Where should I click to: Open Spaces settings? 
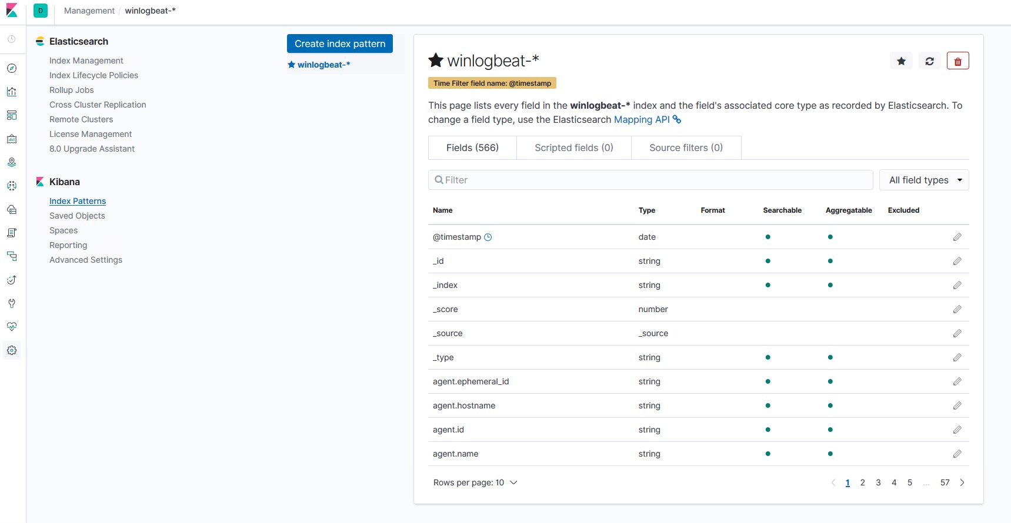64,230
